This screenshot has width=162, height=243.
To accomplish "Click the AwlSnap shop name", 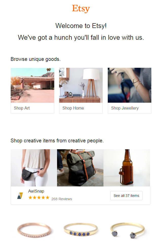I will [36, 191].
